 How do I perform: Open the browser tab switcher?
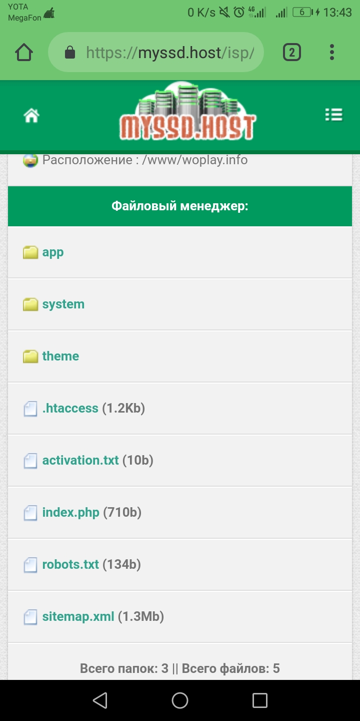click(x=292, y=53)
